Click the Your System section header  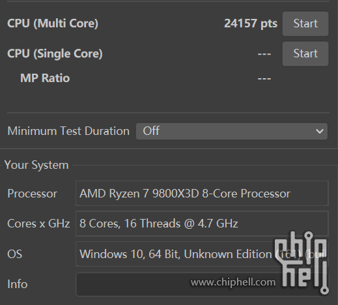[36, 165]
